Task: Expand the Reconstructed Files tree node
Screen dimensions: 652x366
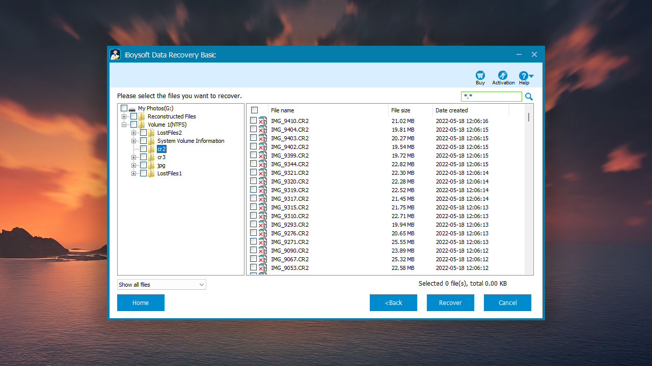Action: (x=124, y=116)
